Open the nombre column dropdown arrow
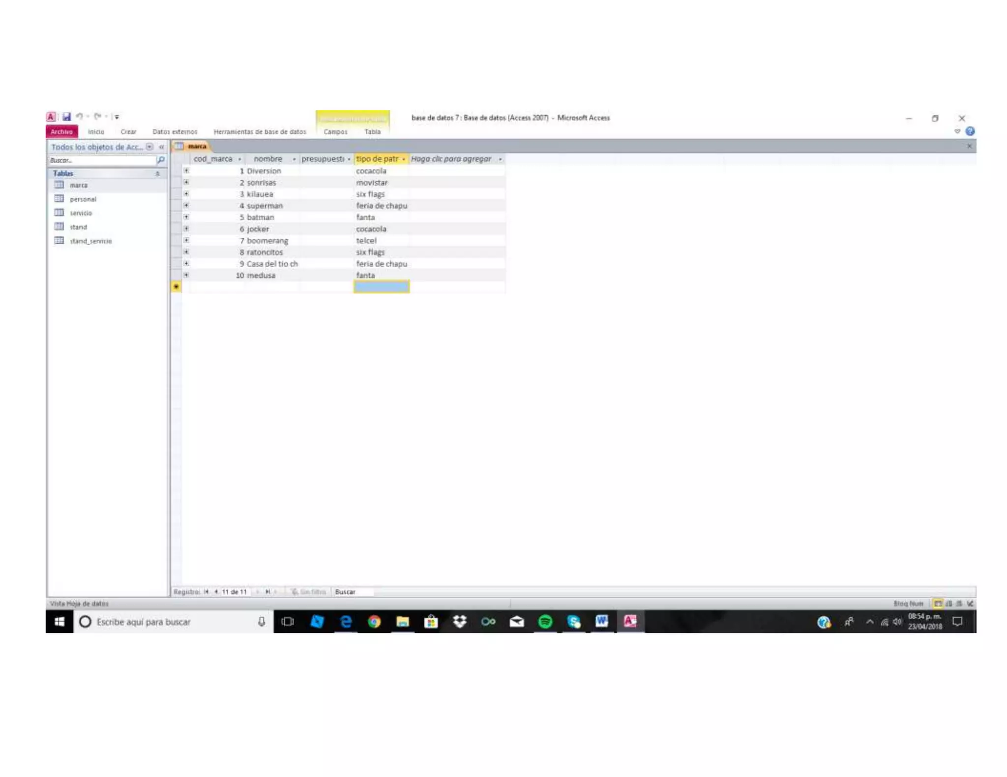Image resolution: width=1007 pixels, height=777 pixels. (294, 159)
